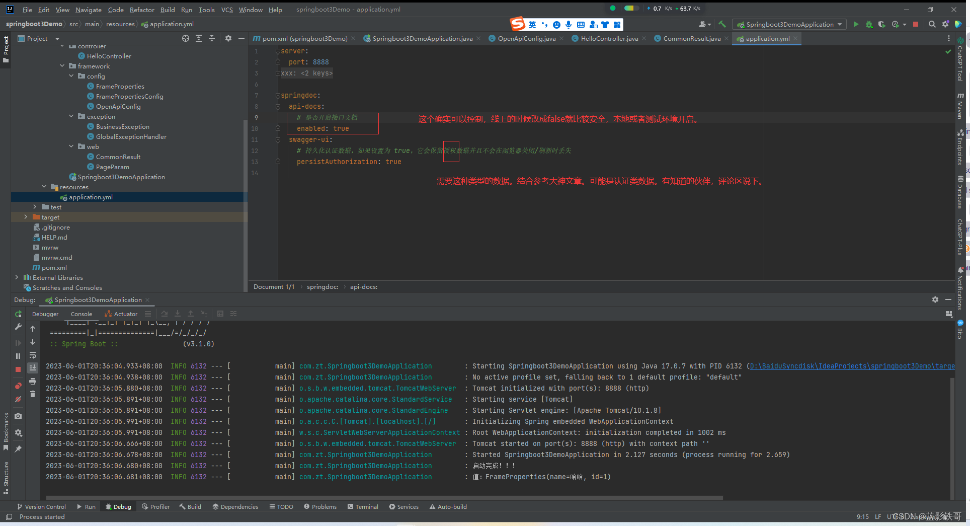Debug application with green bug icon
Image resolution: width=970 pixels, height=526 pixels.
click(869, 24)
